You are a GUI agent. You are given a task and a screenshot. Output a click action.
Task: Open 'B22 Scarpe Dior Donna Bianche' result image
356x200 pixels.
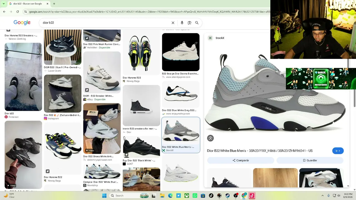coord(181,52)
